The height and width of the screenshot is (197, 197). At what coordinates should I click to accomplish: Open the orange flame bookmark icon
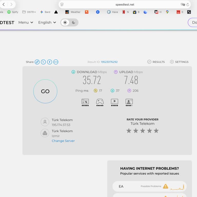pyautogui.click(x=86, y=12)
